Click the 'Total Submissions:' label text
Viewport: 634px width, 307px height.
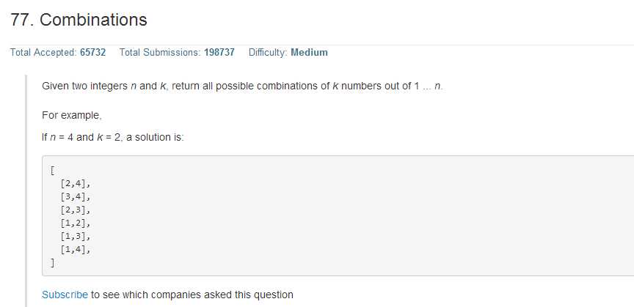point(160,53)
